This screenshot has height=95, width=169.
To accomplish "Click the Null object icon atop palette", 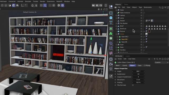I will pos(111,7).
